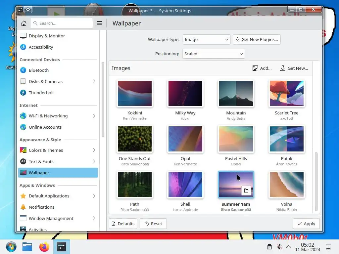
Task: Click the show desktop icon in tray
Action: coord(328,247)
